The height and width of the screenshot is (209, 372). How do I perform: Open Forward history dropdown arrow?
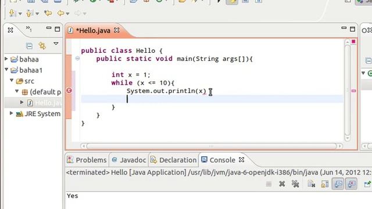(85, 14)
